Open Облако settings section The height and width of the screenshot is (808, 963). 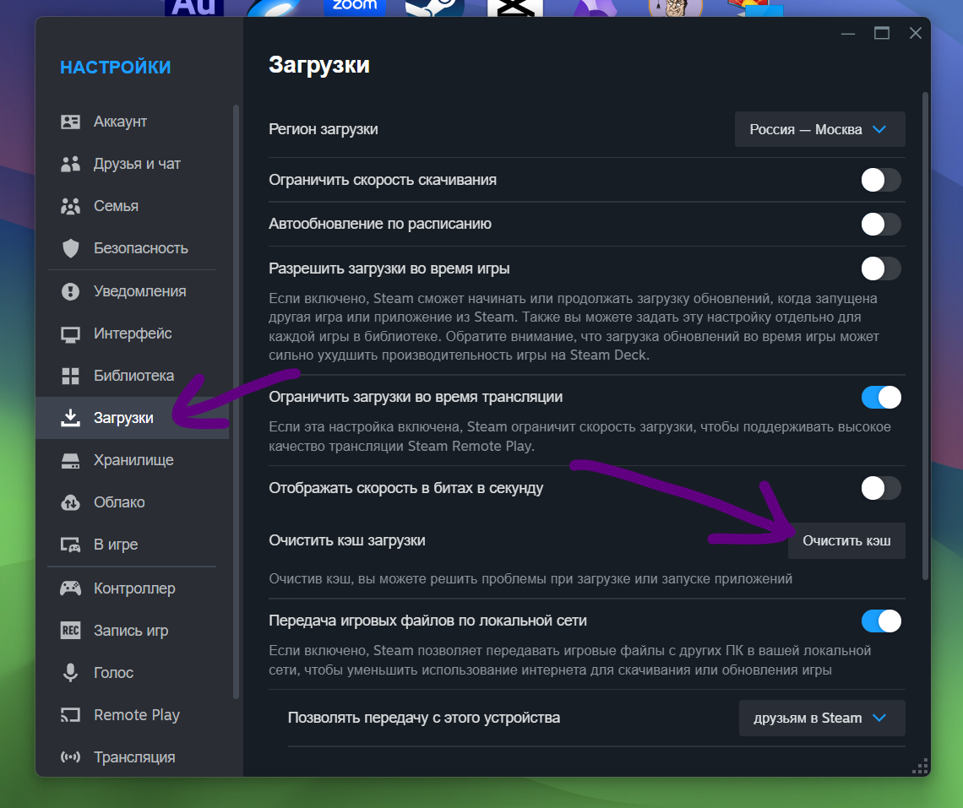click(x=132, y=503)
